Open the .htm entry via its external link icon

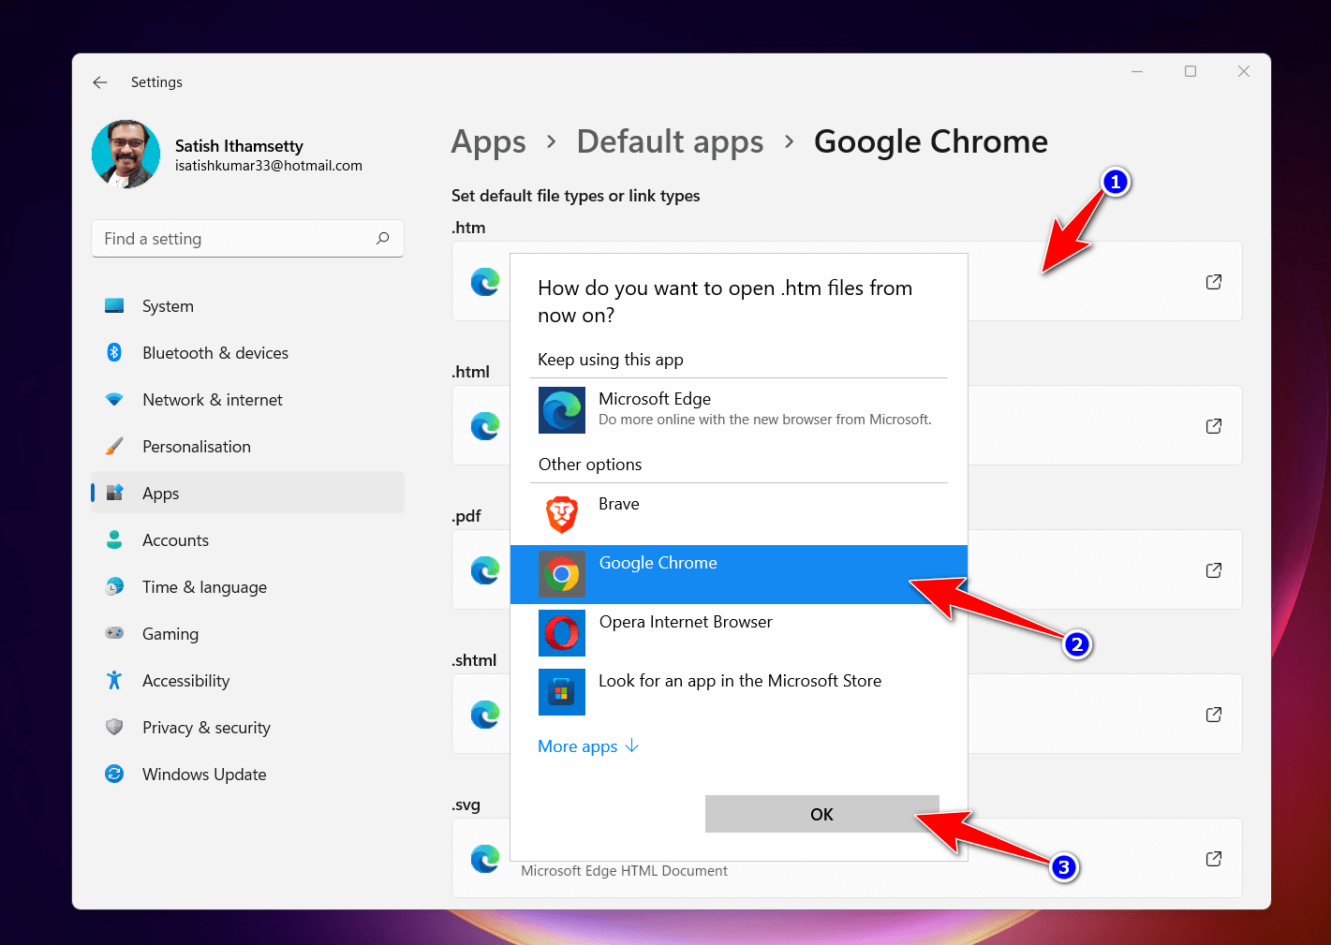(1213, 281)
